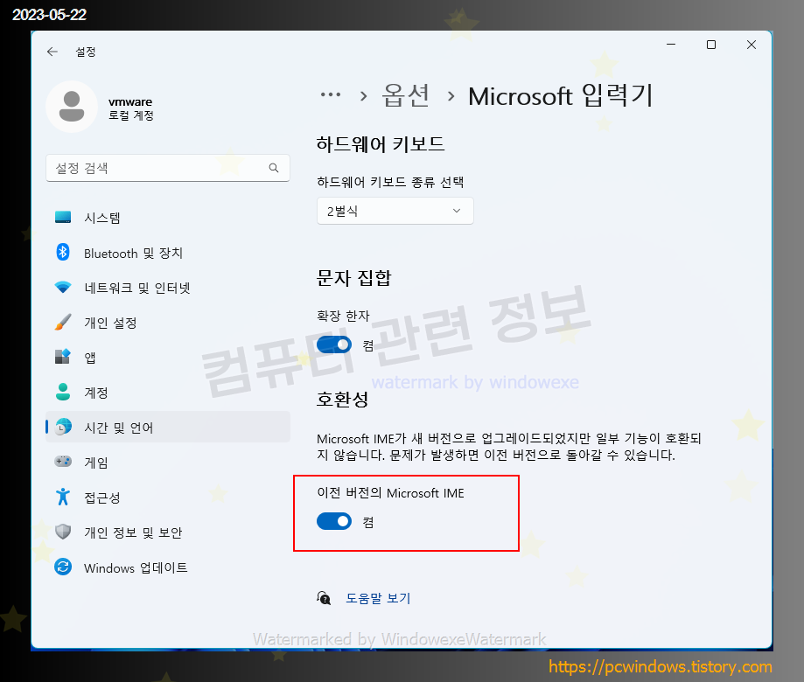804x682 pixels.
Task: Click the vmware user avatar
Action: pos(72,107)
